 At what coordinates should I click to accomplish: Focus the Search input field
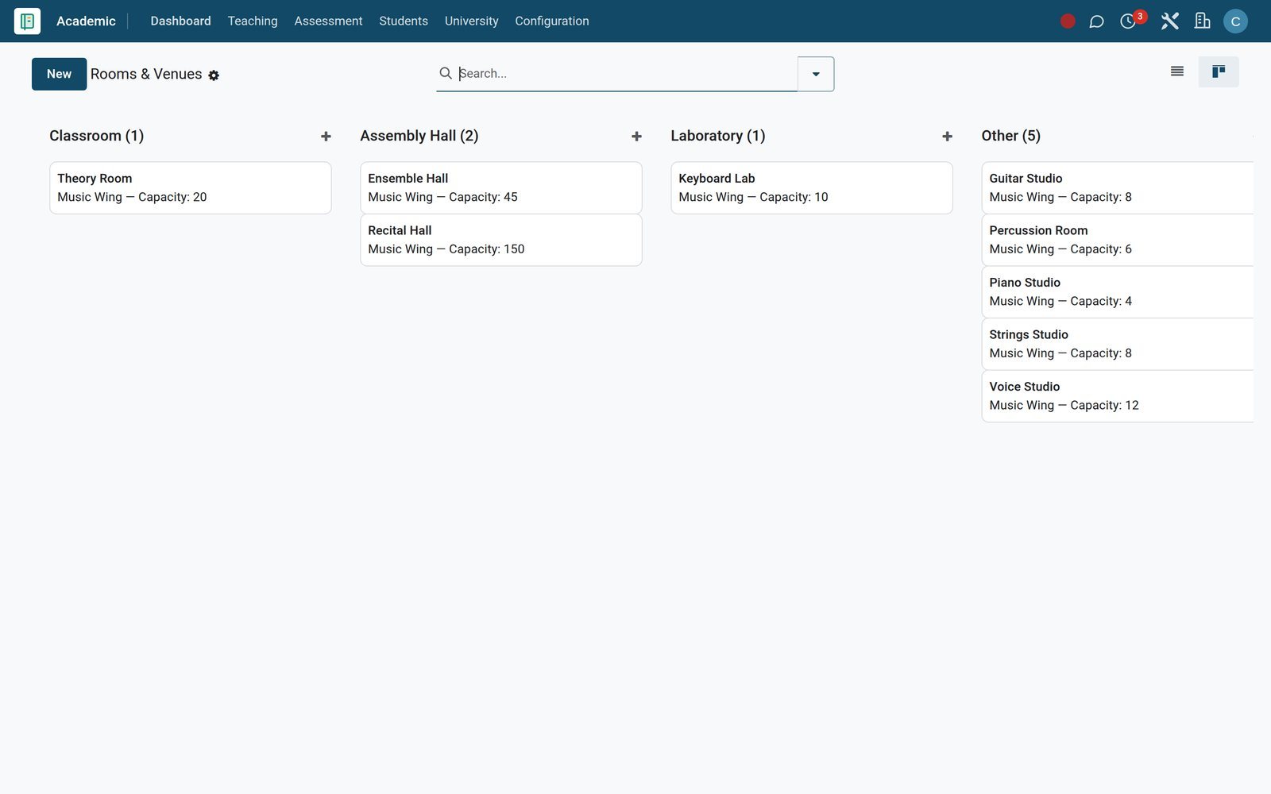click(x=626, y=73)
